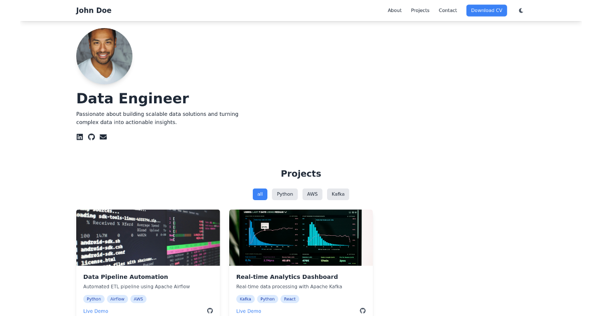602x316 pixels.
Task: Click the email envelope icon
Action: pyautogui.click(x=103, y=136)
